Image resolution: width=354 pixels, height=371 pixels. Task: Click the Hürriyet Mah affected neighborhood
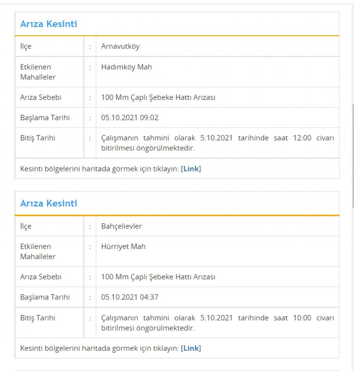click(123, 246)
